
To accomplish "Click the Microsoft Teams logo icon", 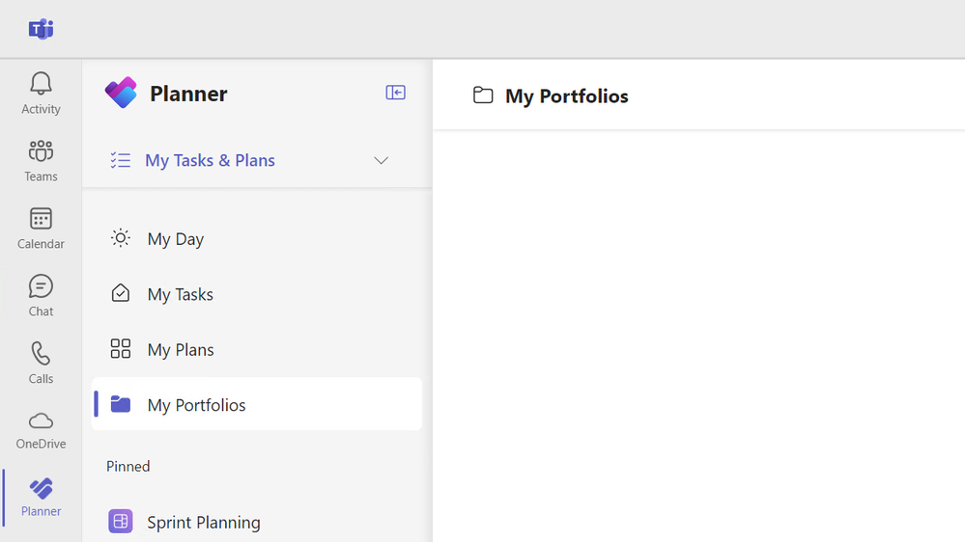I will coord(41,29).
